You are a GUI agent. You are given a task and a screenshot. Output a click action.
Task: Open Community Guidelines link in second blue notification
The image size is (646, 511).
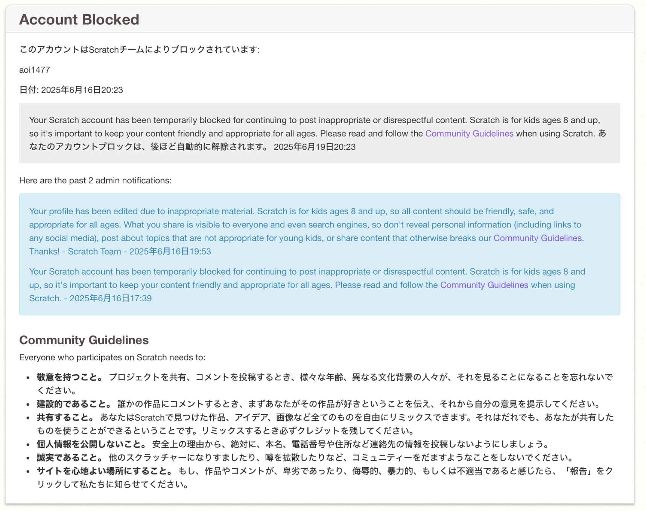pyautogui.click(x=484, y=285)
